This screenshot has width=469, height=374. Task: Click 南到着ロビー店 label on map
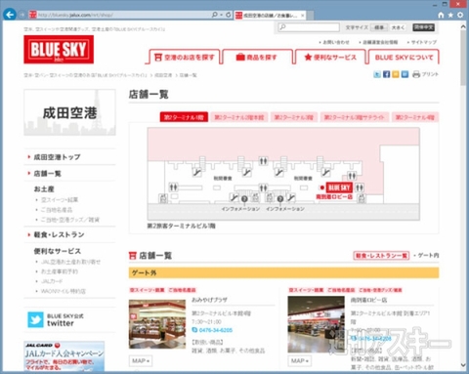tap(334, 197)
